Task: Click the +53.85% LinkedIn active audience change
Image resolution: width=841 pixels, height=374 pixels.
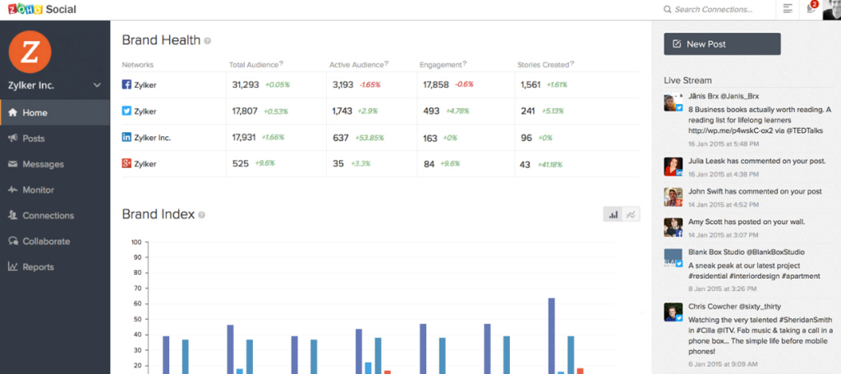Action: tap(370, 138)
